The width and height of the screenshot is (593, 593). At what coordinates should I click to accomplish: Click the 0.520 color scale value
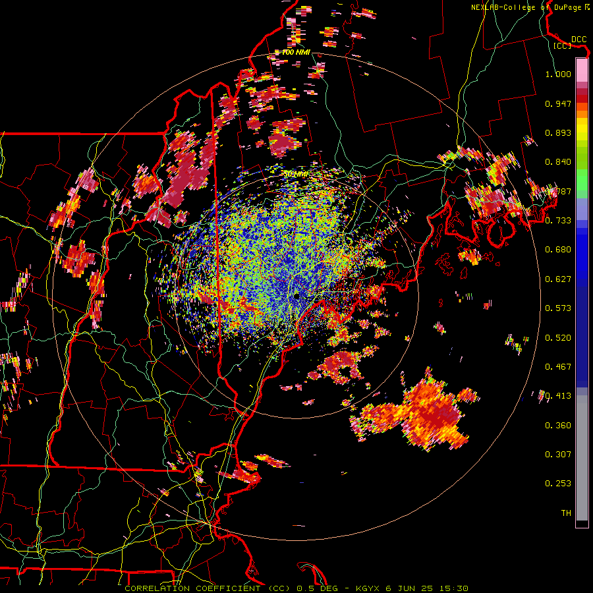(x=558, y=338)
